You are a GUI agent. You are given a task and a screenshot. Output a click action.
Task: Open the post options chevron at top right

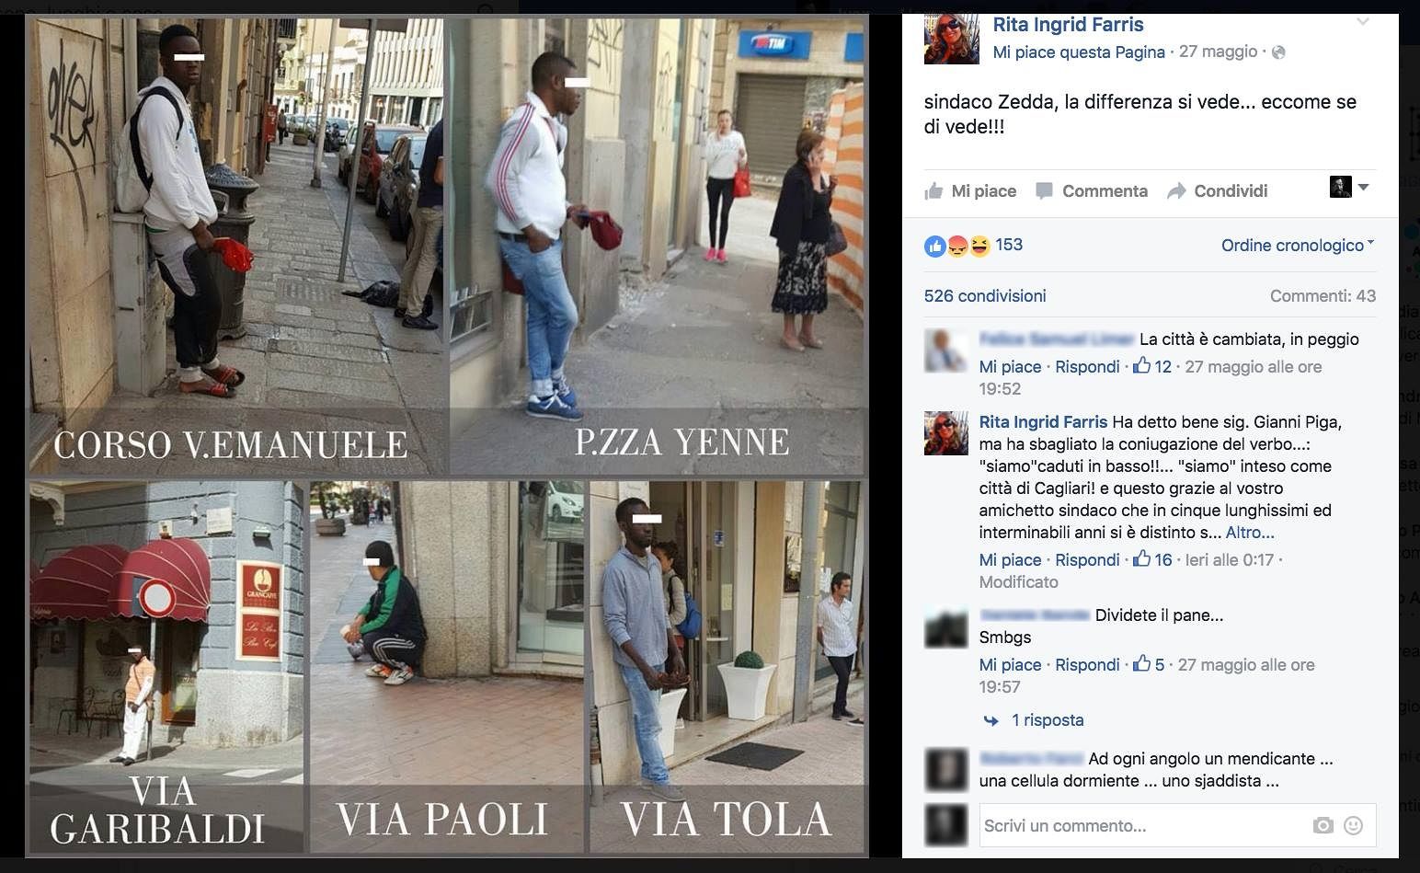click(x=1363, y=22)
